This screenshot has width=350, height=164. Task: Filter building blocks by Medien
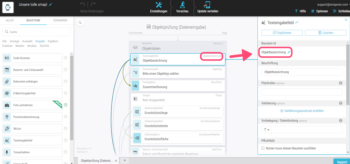(20, 46)
